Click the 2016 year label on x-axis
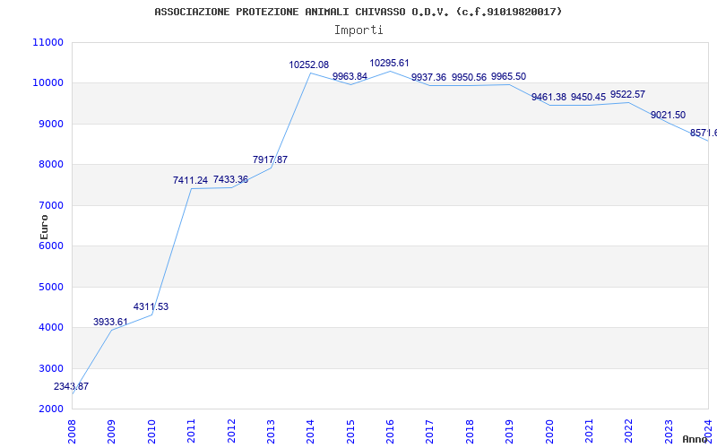Screen dimensions: 717x448 390,431
